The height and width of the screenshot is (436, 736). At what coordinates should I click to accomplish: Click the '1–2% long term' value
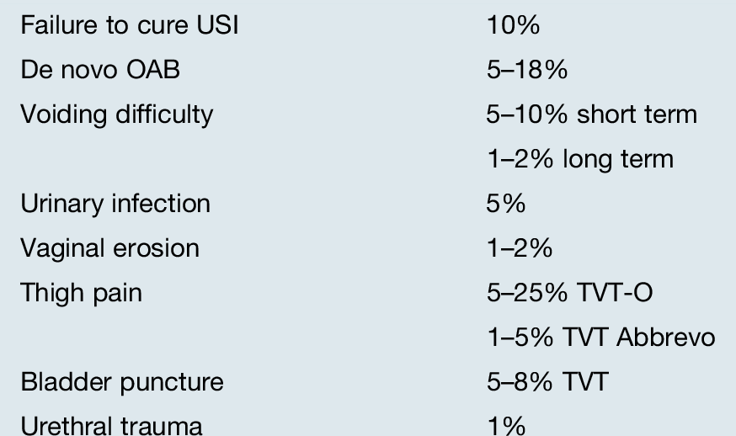click(x=579, y=159)
